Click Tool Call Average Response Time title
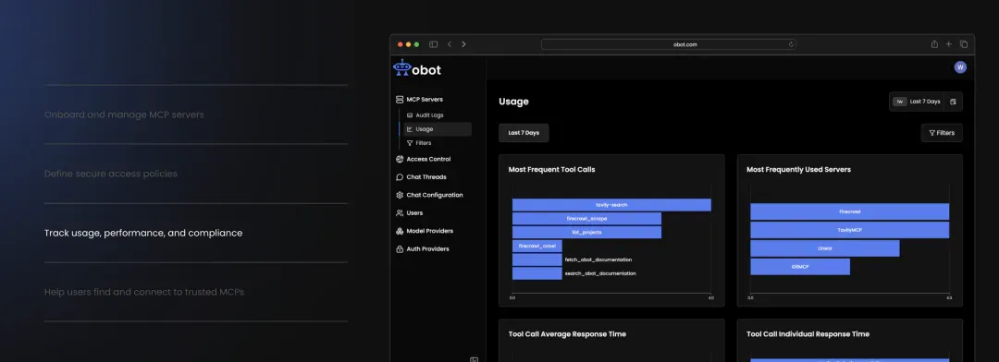The image size is (999, 362). click(567, 334)
